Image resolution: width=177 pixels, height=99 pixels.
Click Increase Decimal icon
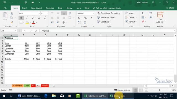click(x=79, y=22)
